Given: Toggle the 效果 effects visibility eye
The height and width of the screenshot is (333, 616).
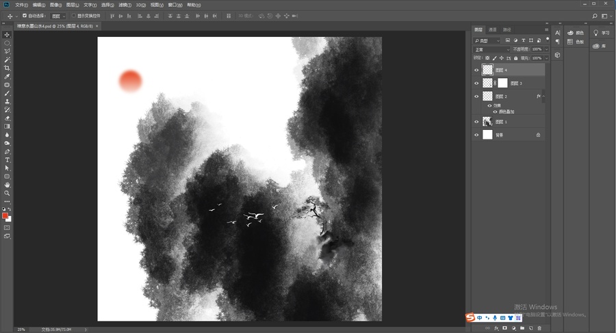Looking at the screenshot, I should [489, 105].
